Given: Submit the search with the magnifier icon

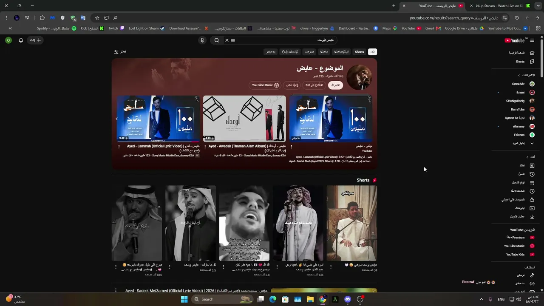Looking at the screenshot, I should click(x=217, y=40).
